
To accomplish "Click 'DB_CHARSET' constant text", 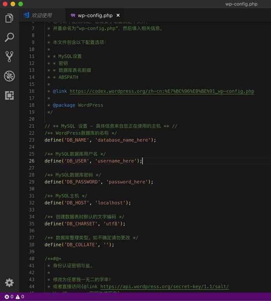I will click(81, 224).
